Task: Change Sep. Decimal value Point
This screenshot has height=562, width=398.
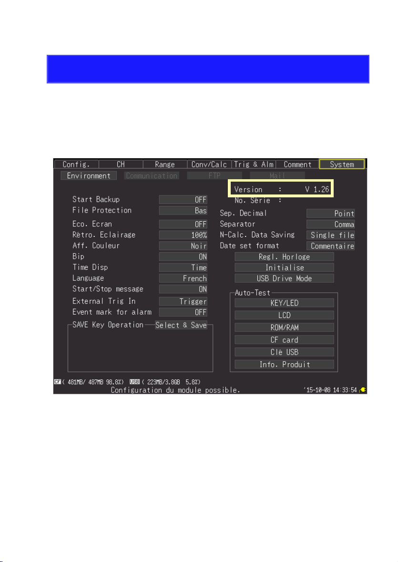Action: (x=330, y=214)
